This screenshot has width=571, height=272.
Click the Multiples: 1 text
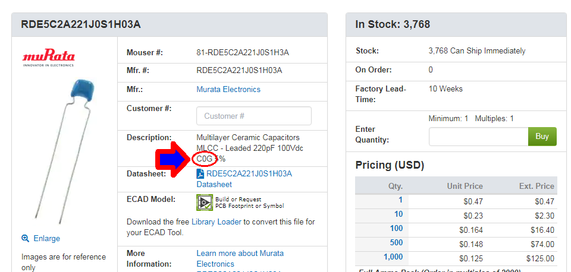(494, 119)
